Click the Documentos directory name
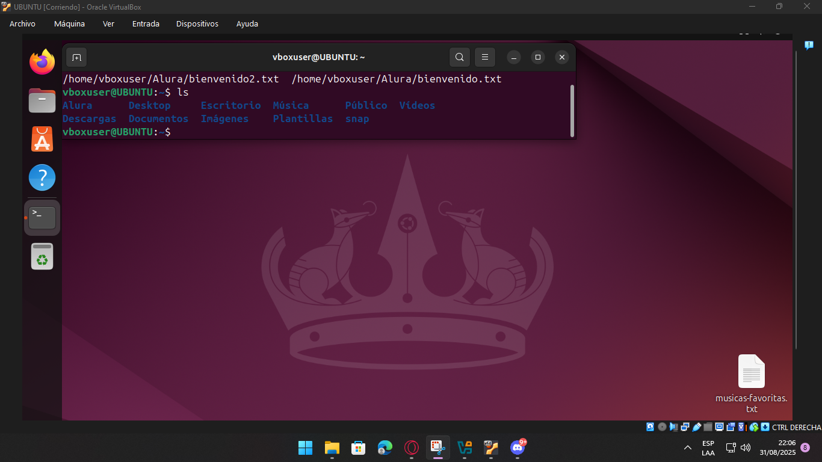 click(x=159, y=119)
